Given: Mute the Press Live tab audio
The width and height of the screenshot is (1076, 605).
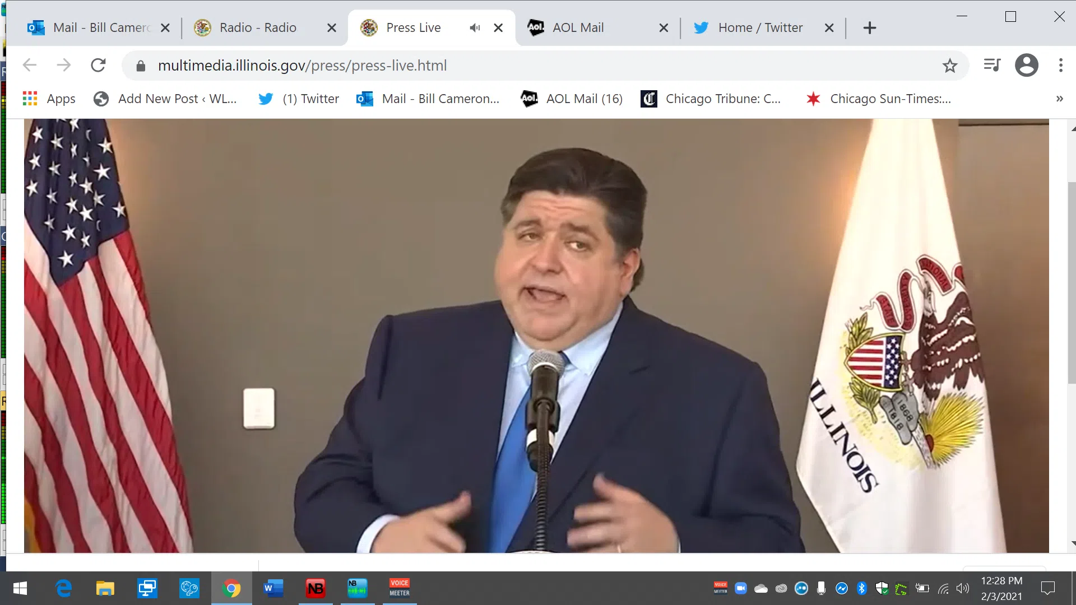Looking at the screenshot, I should pos(475,27).
